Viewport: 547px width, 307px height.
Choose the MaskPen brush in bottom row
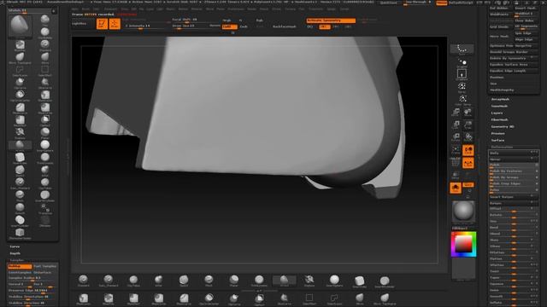tap(109, 299)
